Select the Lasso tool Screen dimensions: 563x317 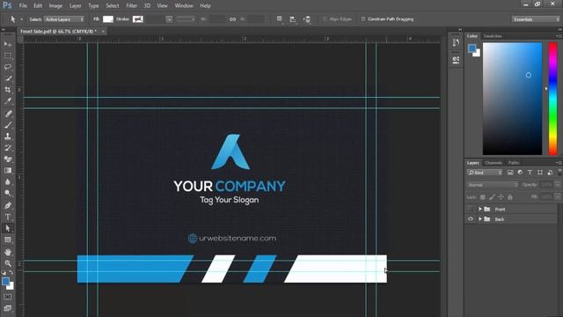pos(8,67)
